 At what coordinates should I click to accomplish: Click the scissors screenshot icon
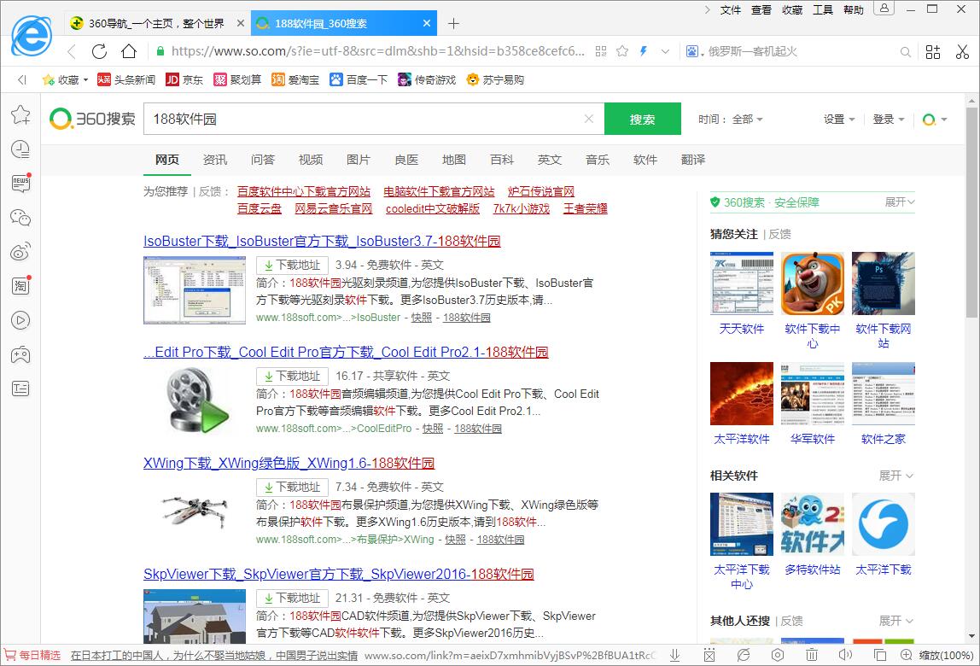click(961, 51)
